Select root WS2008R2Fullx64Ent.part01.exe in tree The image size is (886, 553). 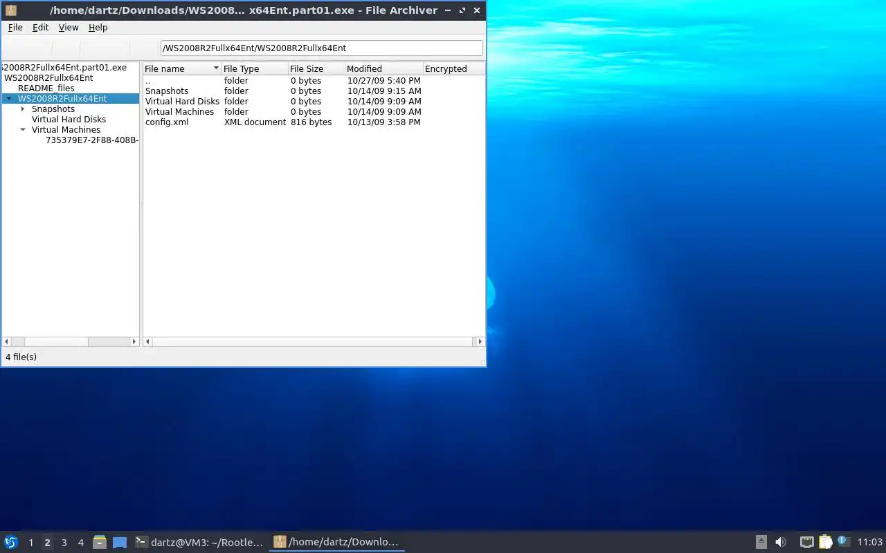pos(64,68)
